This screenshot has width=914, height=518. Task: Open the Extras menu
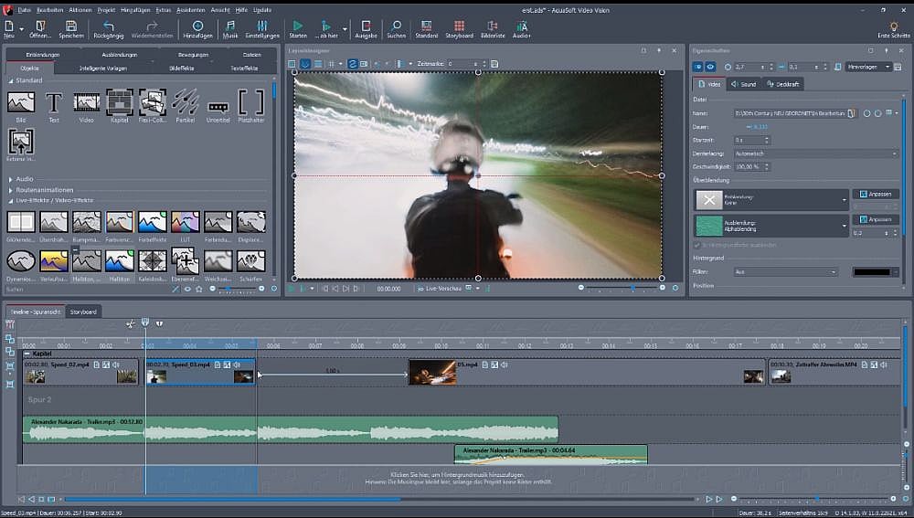pyautogui.click(x=163, y=9)
